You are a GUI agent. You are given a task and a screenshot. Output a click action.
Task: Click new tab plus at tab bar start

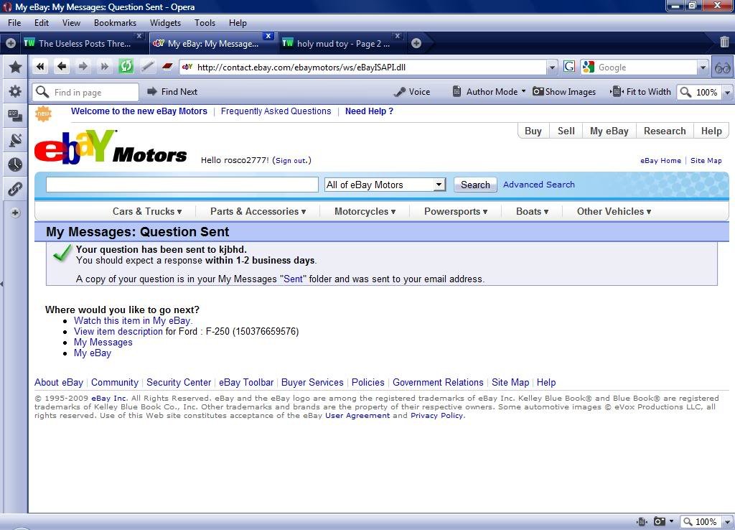[x=11, y=43]
